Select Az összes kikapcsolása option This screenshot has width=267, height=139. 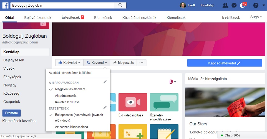point(72,127)
